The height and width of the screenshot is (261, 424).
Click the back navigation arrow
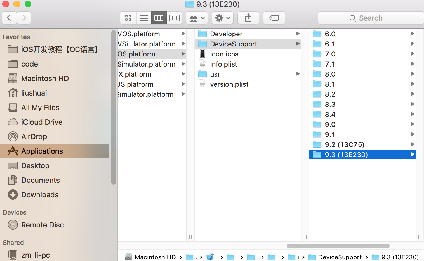tap(9, 18)
